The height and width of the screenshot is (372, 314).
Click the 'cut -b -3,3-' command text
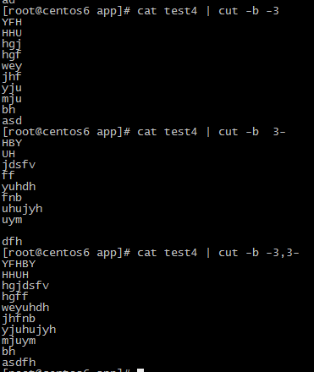click(x=259, y=253)
